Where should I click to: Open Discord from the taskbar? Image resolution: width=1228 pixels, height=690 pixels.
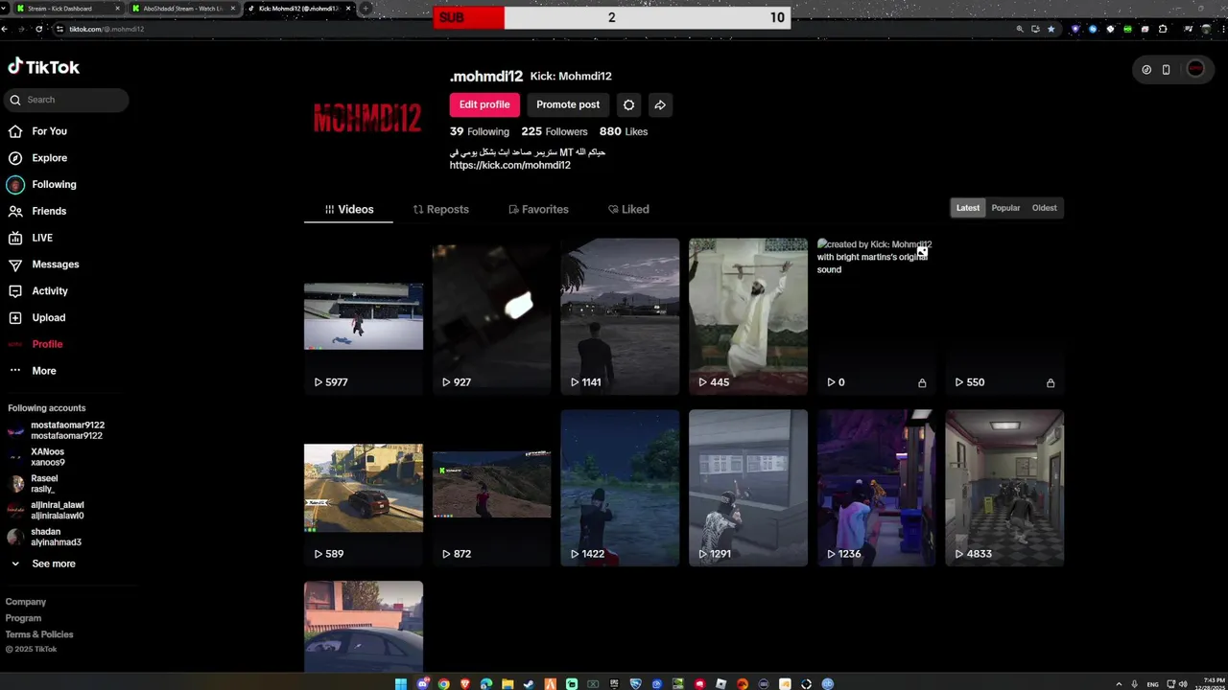423,683
